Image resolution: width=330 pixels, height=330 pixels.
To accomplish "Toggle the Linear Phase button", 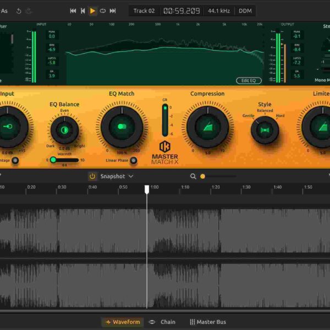I will coord(134,161).
